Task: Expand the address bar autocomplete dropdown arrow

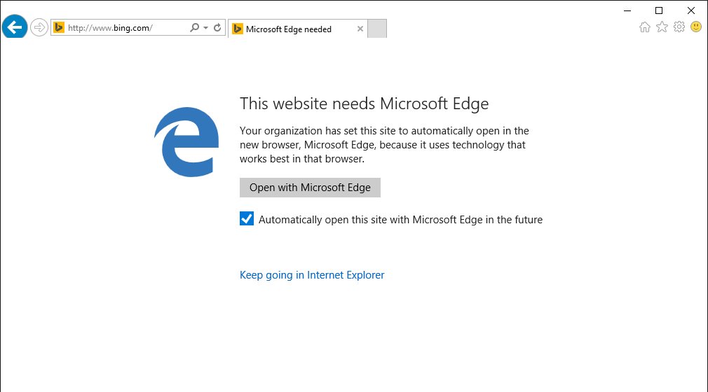Action: click(x=205, y=28)
